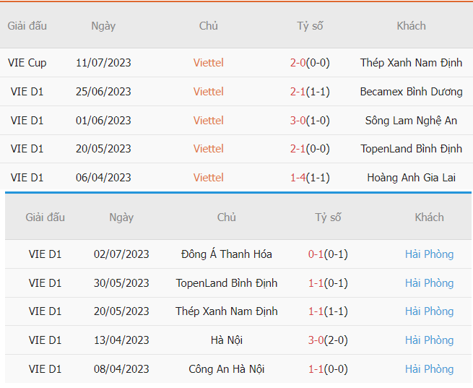
Task: Click away team TopenLand Bình Định in the Viettel table
Action: point(411,149)
